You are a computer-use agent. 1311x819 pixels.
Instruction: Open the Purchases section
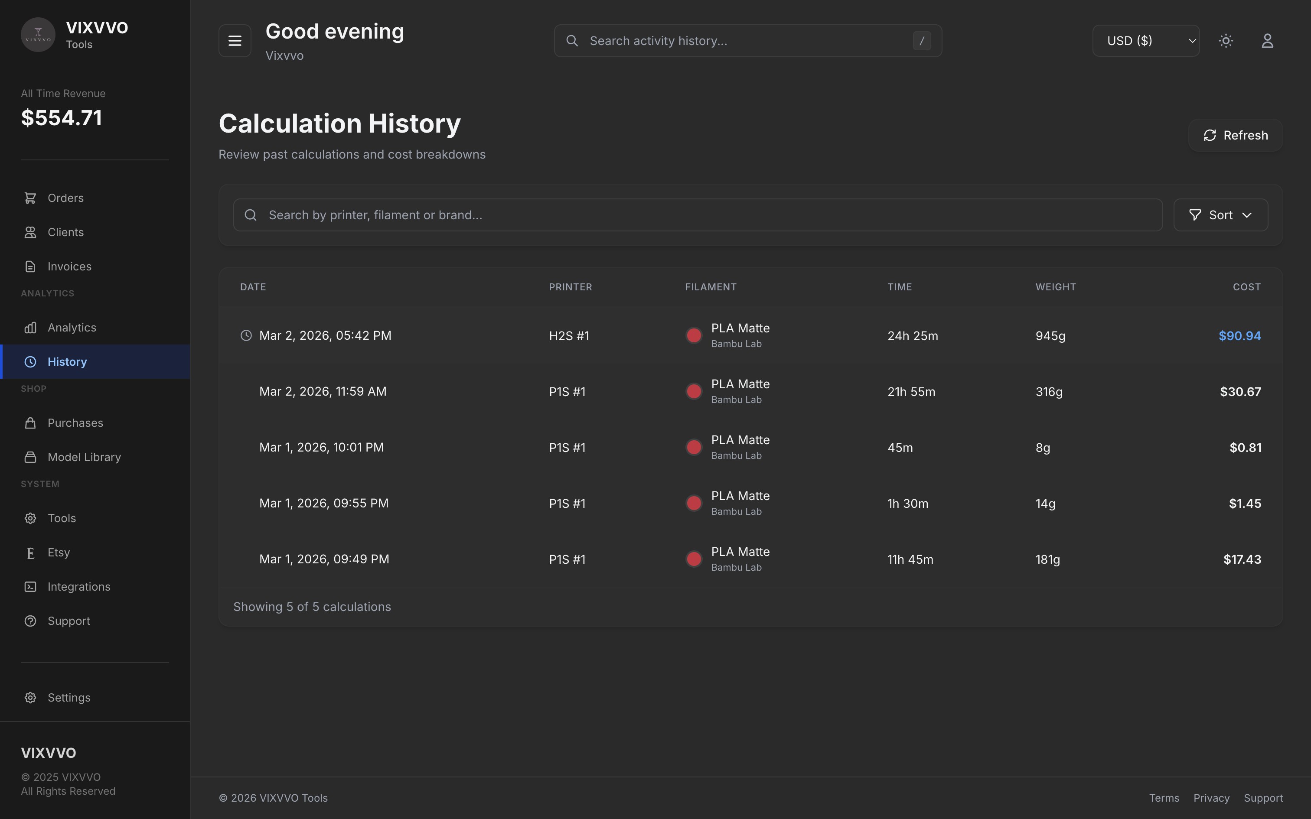tap(75, 422)
